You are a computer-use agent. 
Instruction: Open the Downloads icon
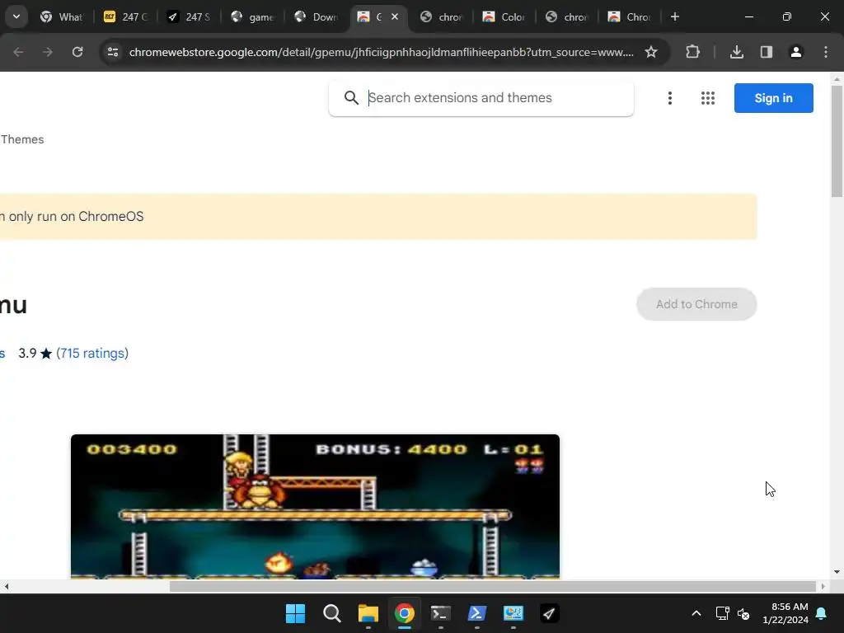[737, 52]
